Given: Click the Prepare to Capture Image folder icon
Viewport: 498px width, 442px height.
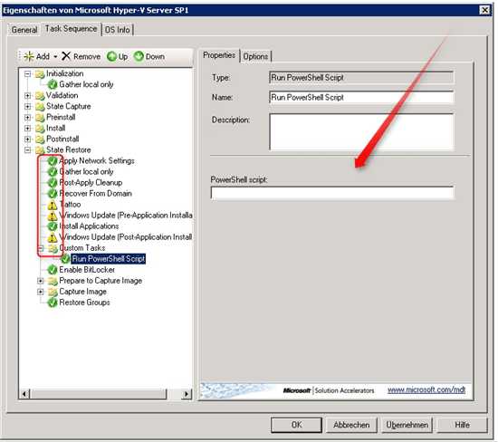Looking at the screenshot, I should pos(53,281).
